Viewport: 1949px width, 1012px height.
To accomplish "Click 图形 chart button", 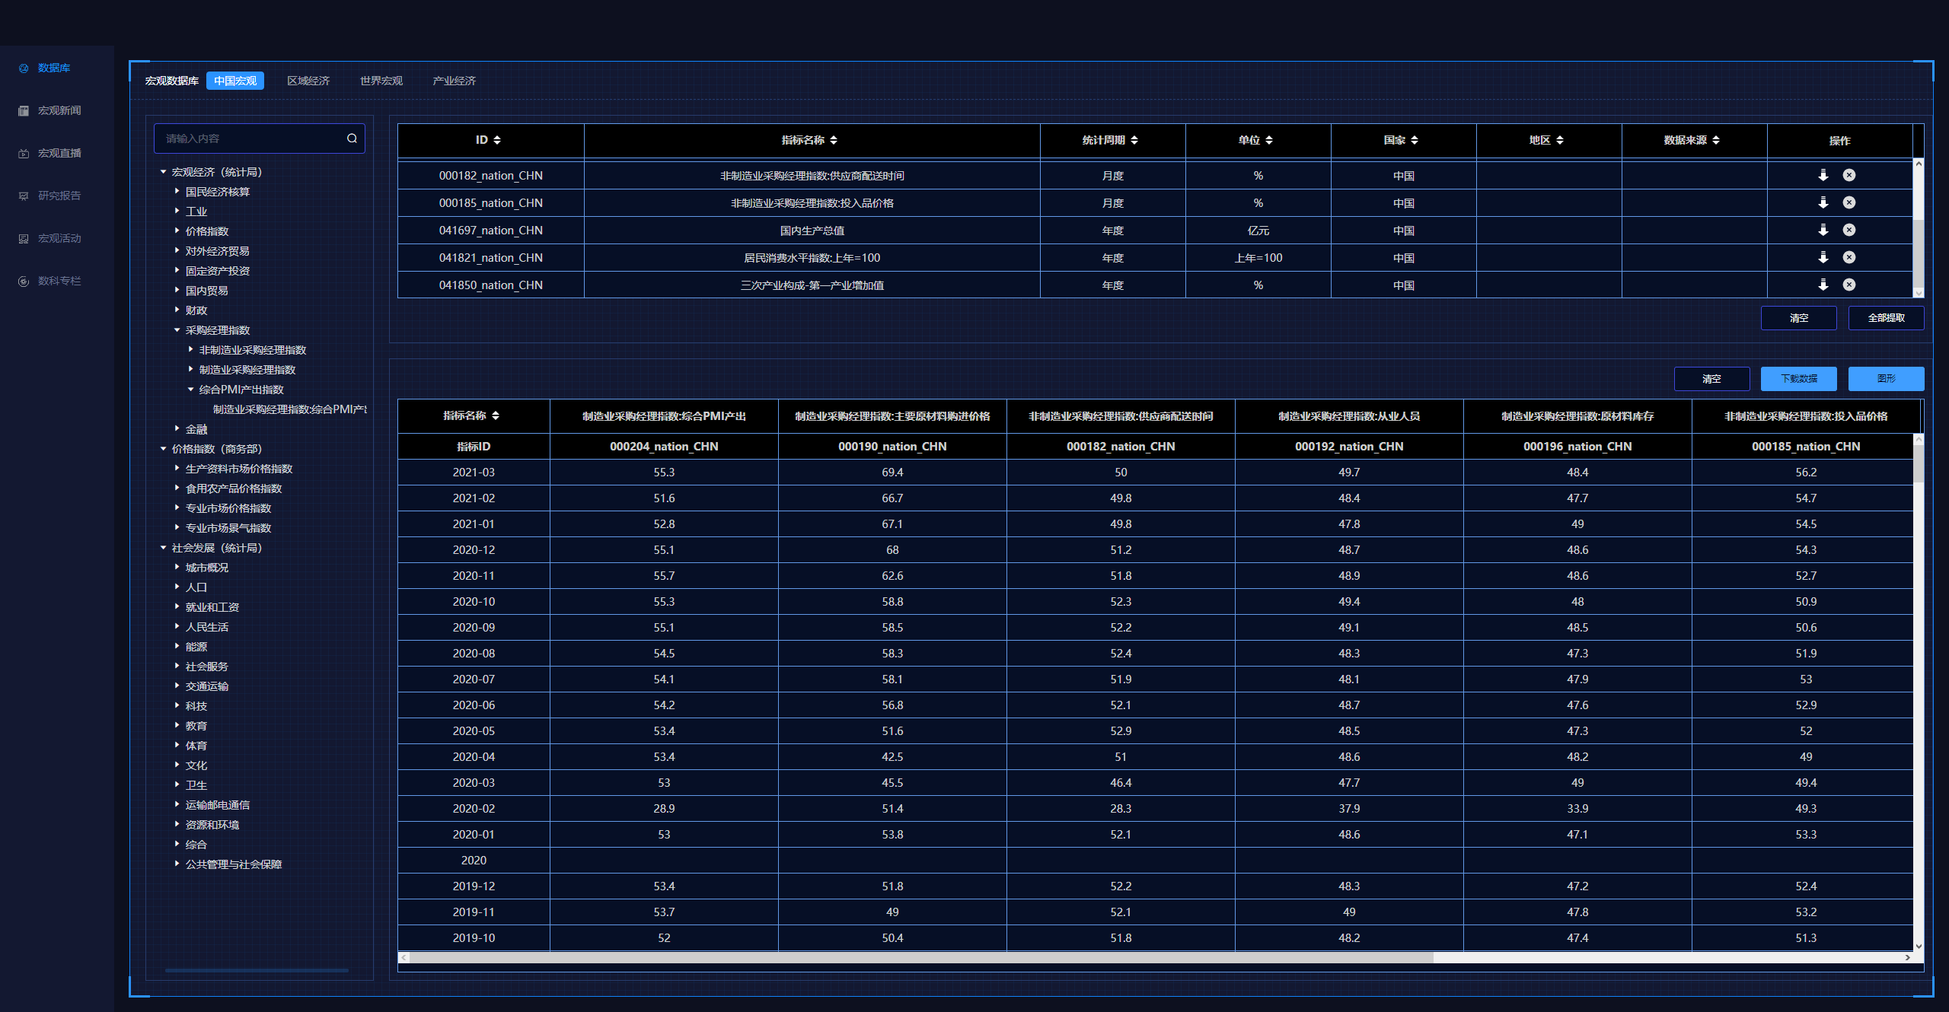I will pyautogui.click(x=1887, y=379).
